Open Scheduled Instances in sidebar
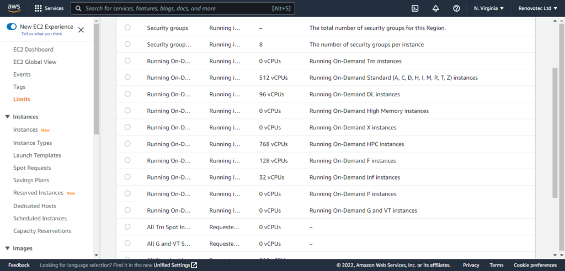Screen dimensions: 565x271 [40, 219]
